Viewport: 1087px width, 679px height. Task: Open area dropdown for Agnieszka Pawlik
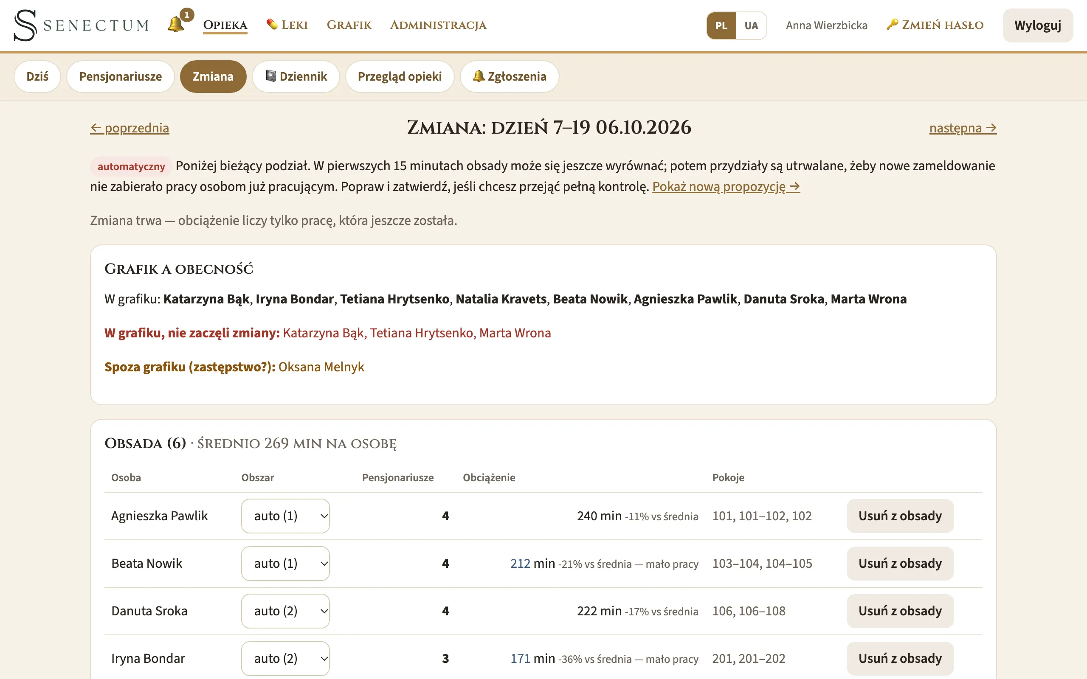pyautogui.click(x=285, y=516)
